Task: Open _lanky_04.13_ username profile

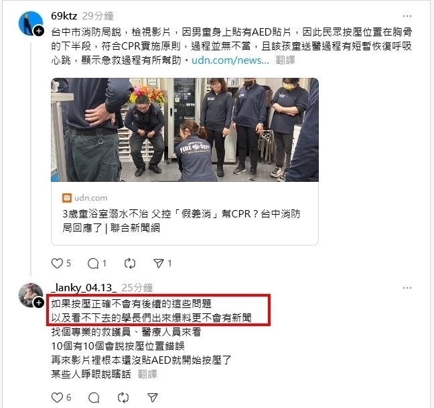Action: 84,288
